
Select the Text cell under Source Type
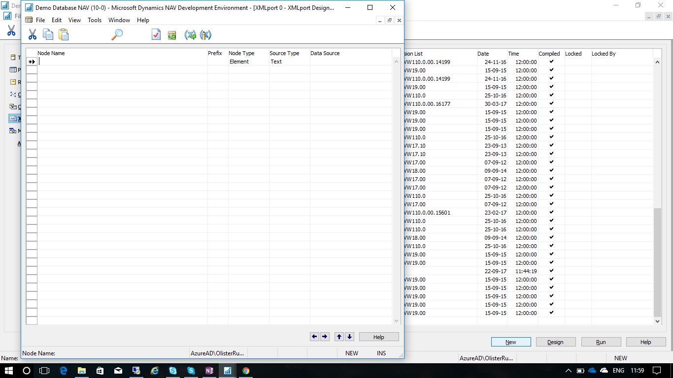(x=289, y=62)
